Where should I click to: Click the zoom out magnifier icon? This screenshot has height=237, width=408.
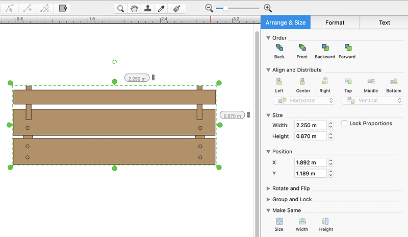click(x=209, y=8)
